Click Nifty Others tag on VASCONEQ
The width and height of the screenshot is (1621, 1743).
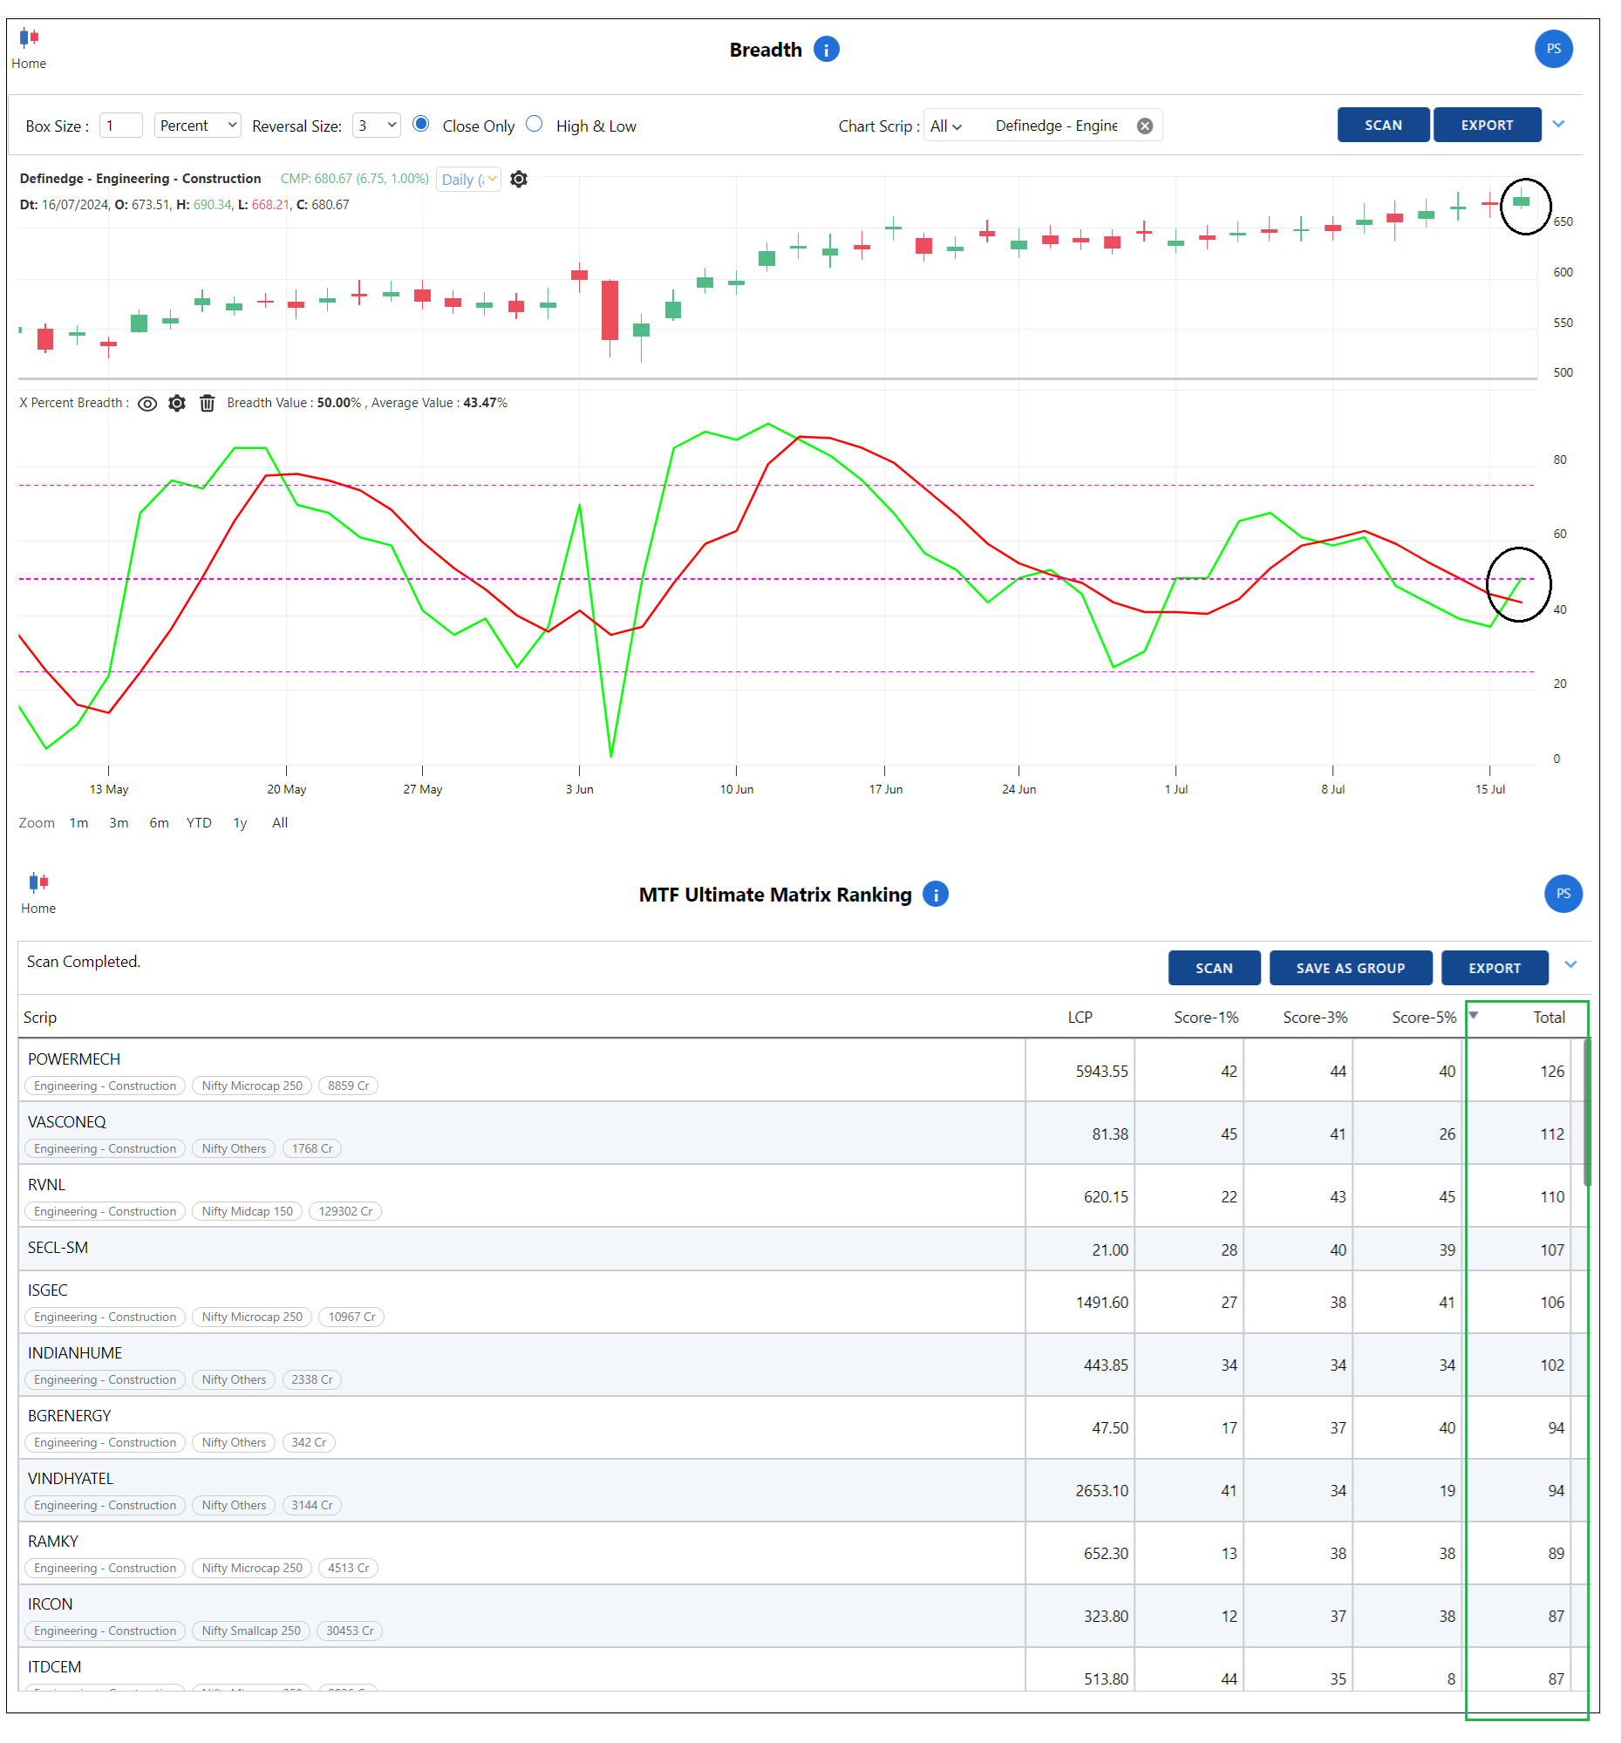pyautogui.click(x=234, y=1148)
